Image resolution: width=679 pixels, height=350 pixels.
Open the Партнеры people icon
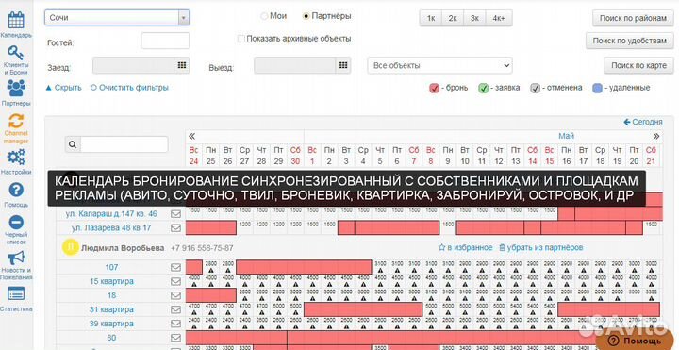(16, 88)
